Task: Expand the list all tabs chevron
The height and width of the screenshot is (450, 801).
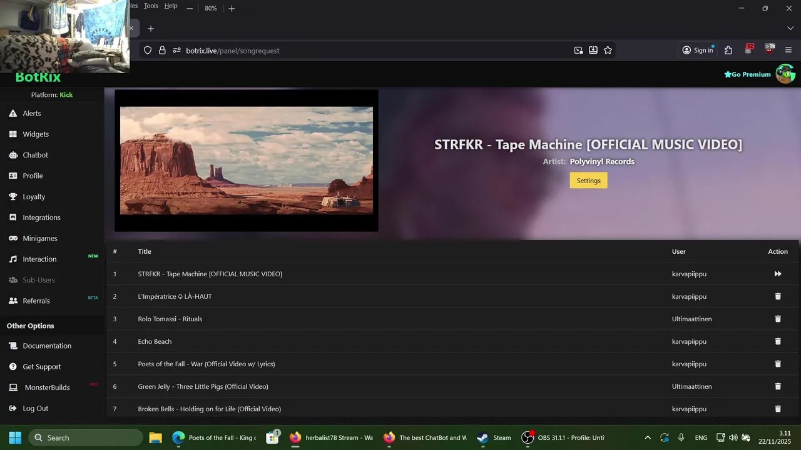Action: (x=790, y=29)
